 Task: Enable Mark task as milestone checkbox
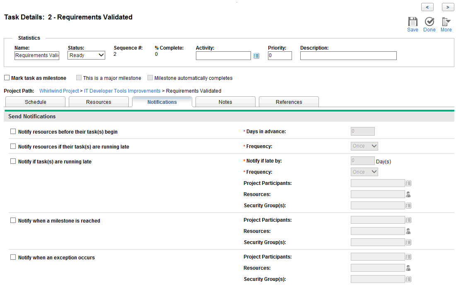point(7,78)
